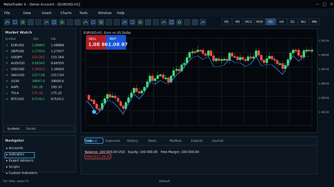Toggle the active H1 timeframe button
The width and height of the screenshot is (334, 187).
[x=271, y=22]
